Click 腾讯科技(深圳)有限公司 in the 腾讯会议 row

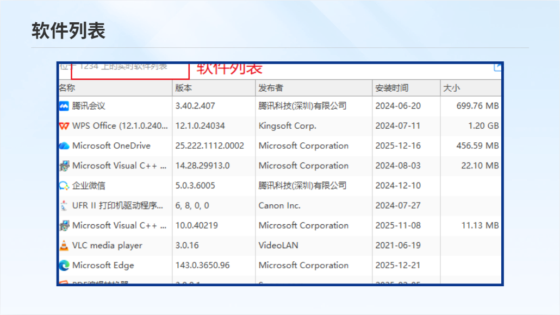point(302,106)
